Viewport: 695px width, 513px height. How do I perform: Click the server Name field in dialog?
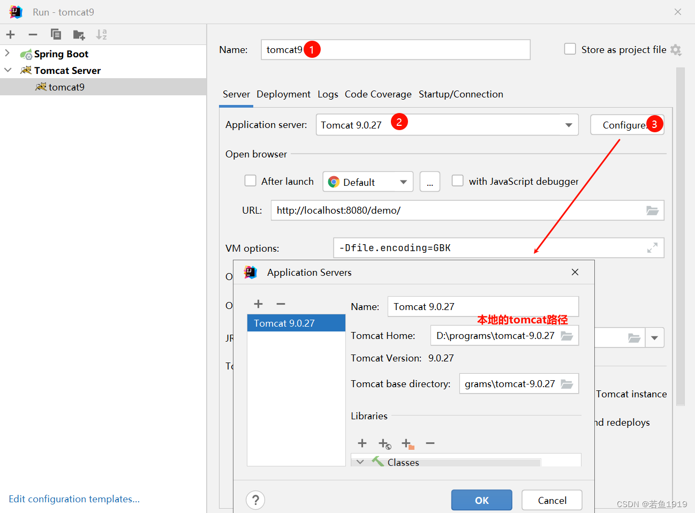click(483, 306)
